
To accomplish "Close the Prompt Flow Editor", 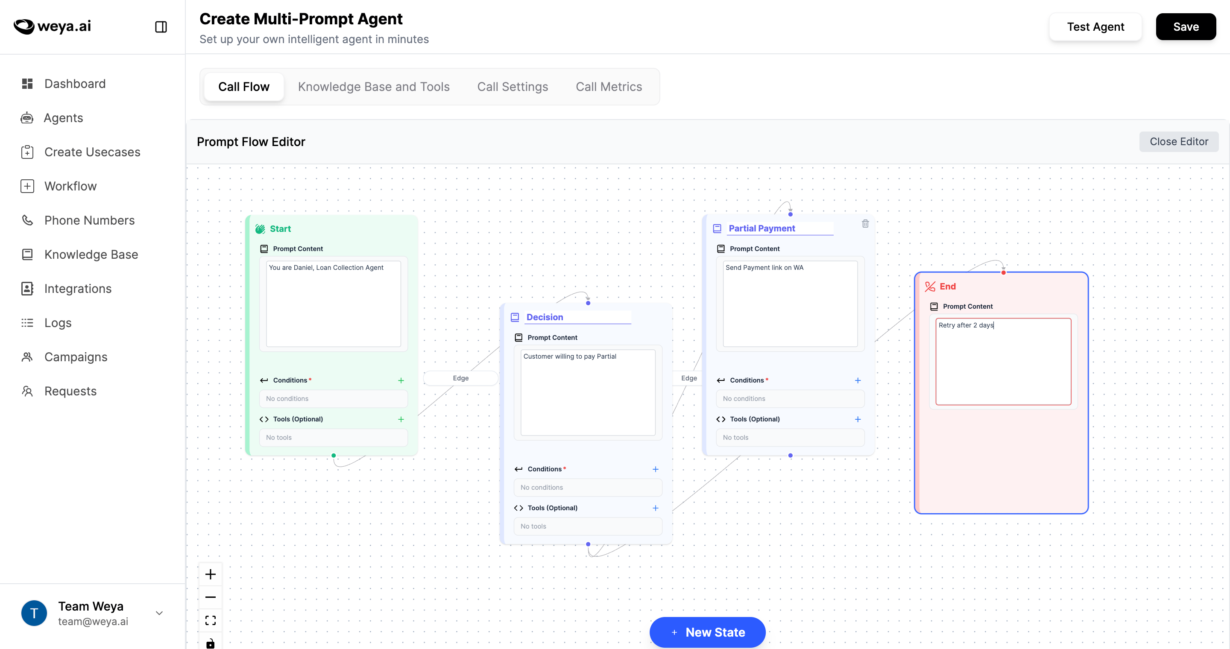I will pyautogui.click(x=1178, y=142).
